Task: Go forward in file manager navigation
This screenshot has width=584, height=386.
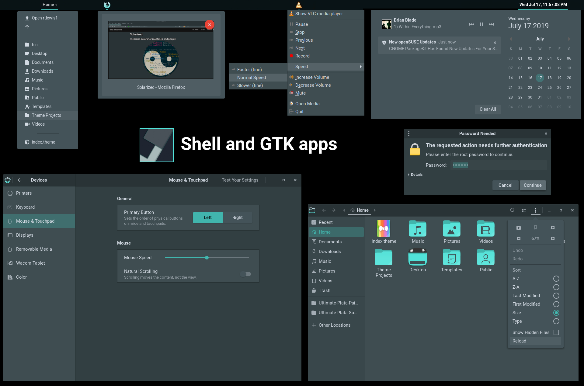Action: (x=334, y=210)
